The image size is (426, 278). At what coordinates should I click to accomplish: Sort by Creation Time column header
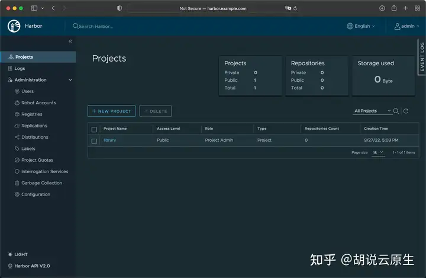coord(376,129)
